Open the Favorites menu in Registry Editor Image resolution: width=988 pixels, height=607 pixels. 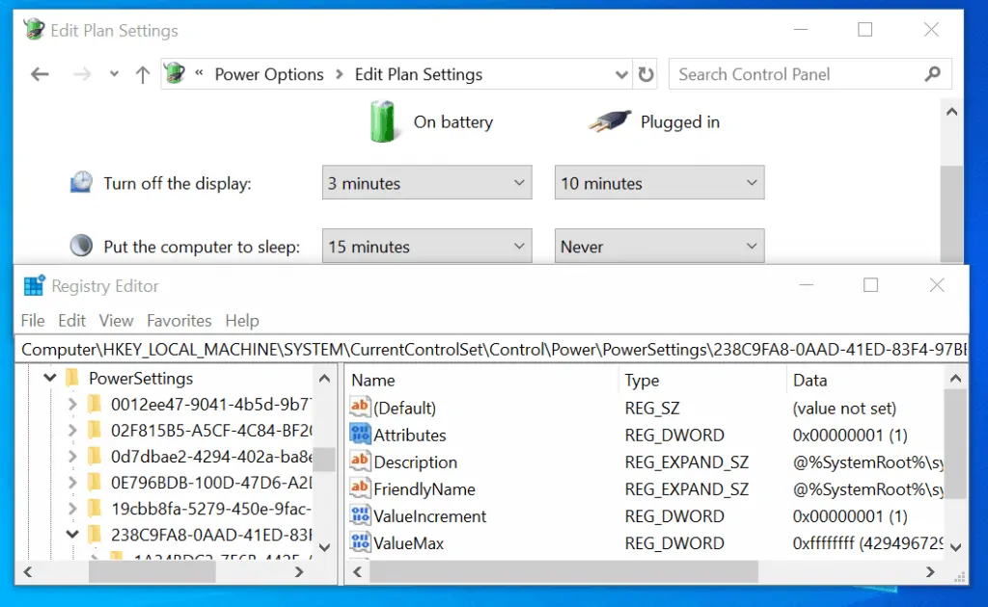pos(178,321)
